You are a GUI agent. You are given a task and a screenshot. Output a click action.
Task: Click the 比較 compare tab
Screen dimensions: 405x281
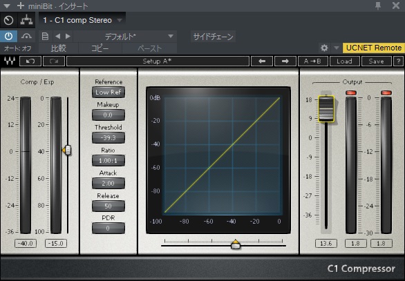click(x=58, y=48)
